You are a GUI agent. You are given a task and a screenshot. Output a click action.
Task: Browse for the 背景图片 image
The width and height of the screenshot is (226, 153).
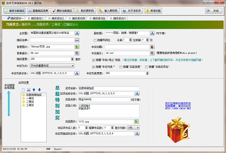(x=77, y=47)
